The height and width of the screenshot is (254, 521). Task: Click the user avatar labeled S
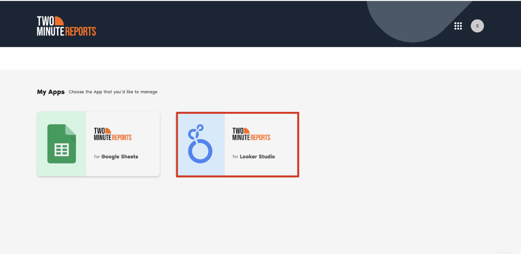point(477,26)
